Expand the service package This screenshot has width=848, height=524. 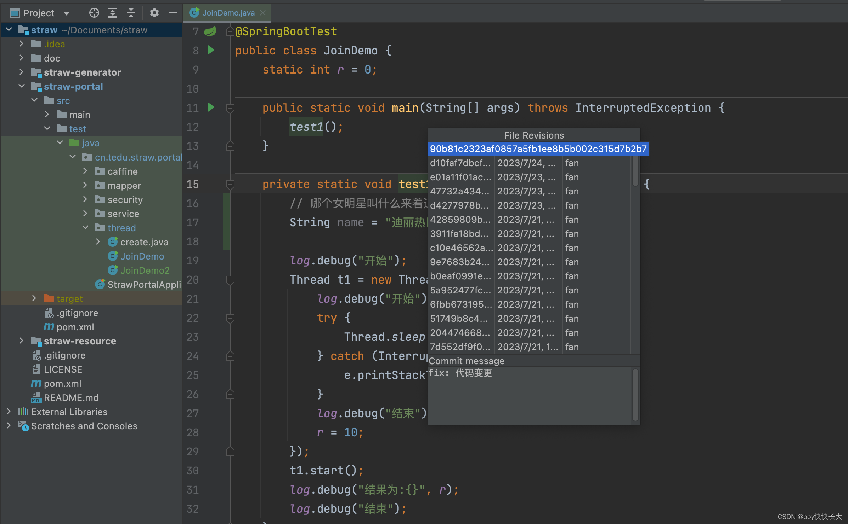click(85, 214)
